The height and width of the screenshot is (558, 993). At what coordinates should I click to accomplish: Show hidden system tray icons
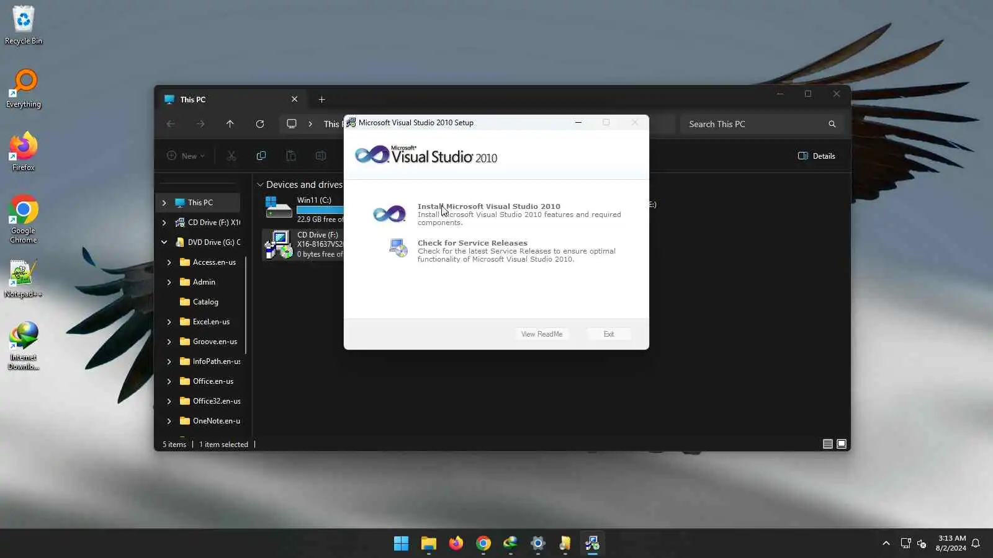pyautogui.click(x=886, y=544)
